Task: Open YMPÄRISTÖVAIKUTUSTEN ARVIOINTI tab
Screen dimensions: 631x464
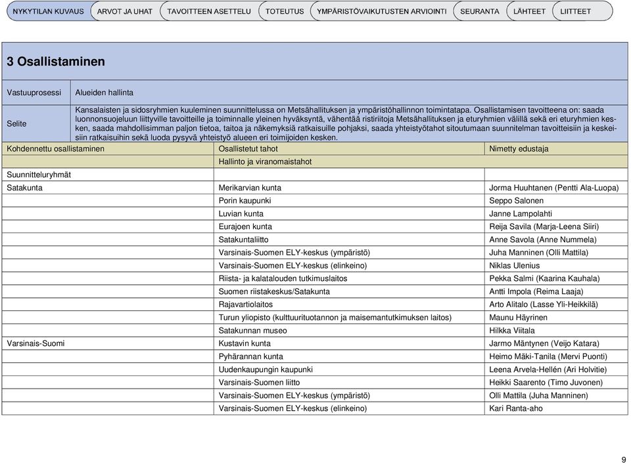Action: [381, 11]
